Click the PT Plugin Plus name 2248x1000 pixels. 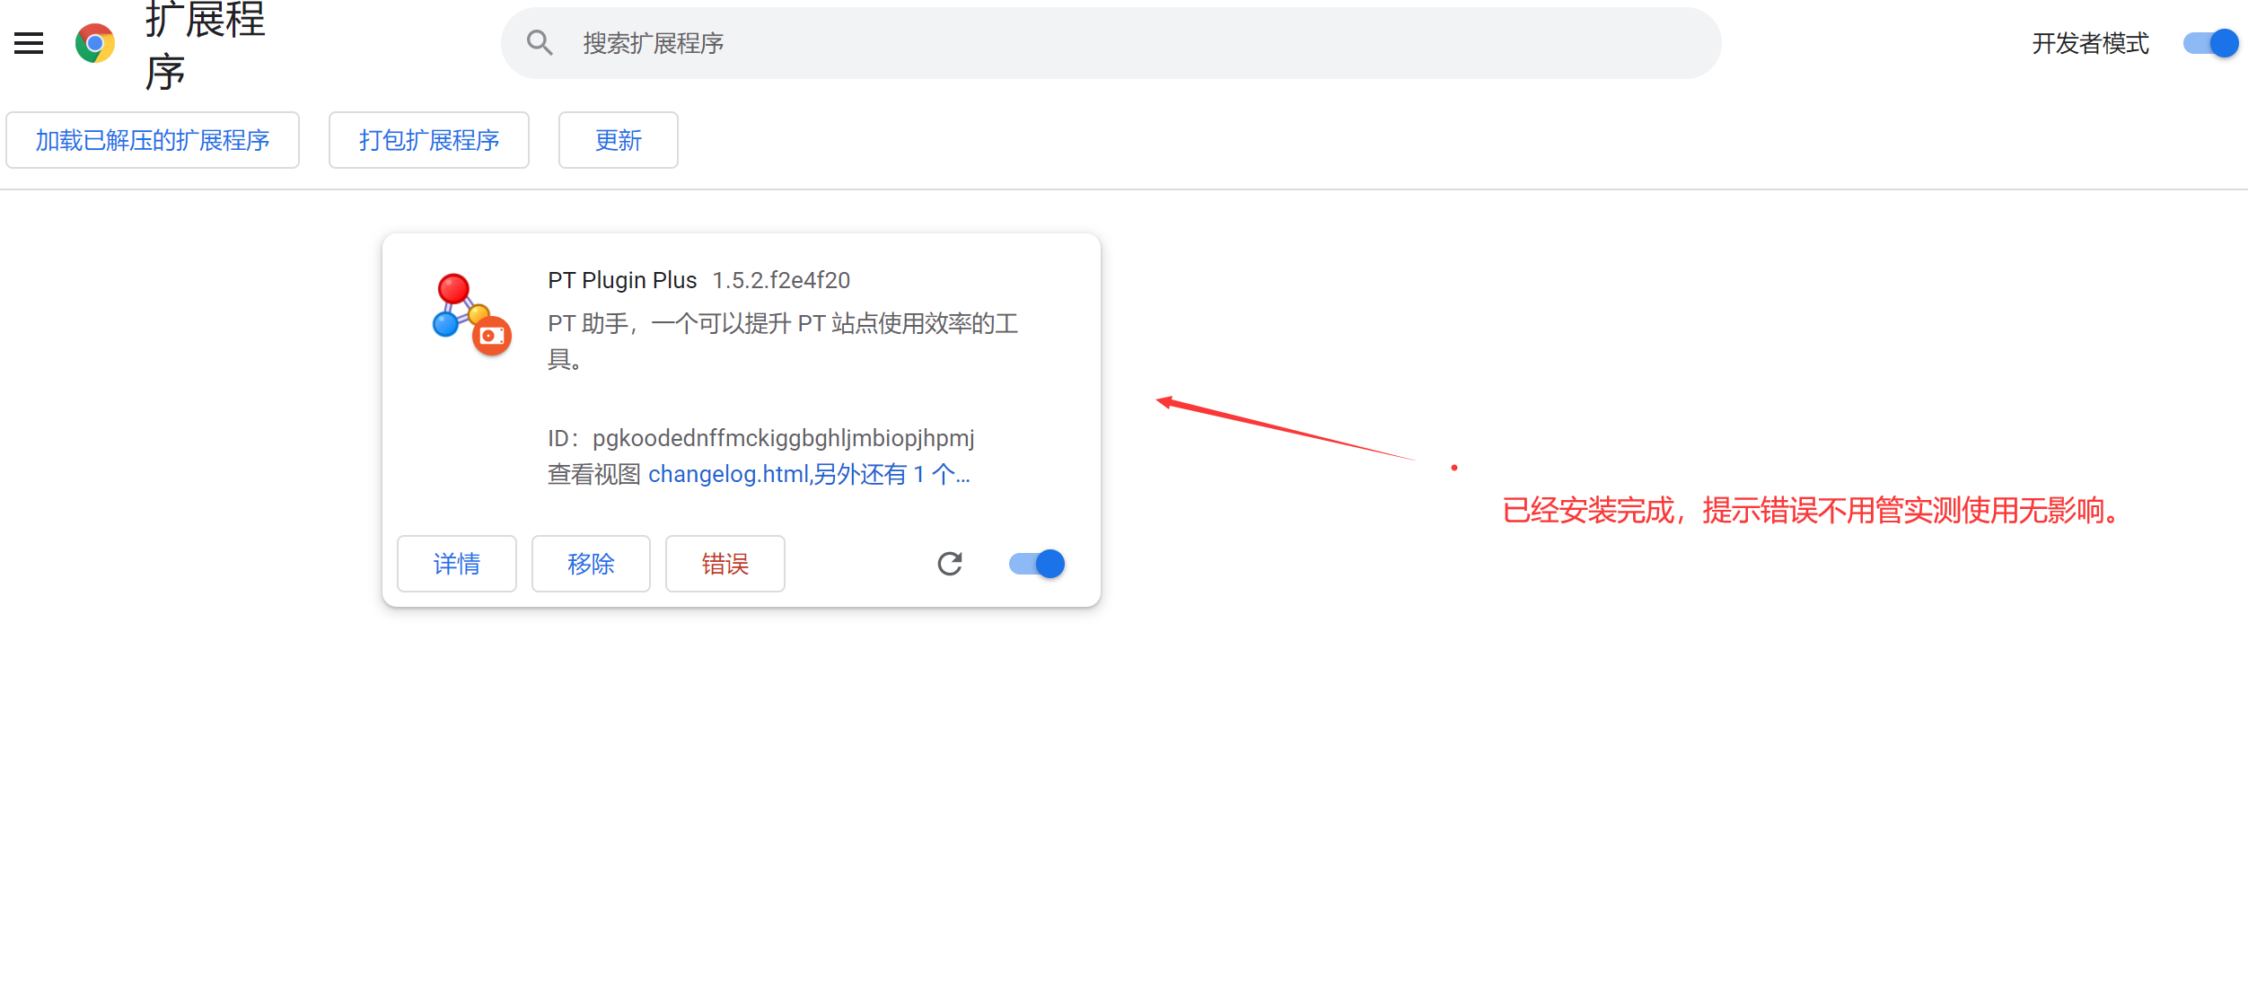pyautogui.click(x=622, y=280)
